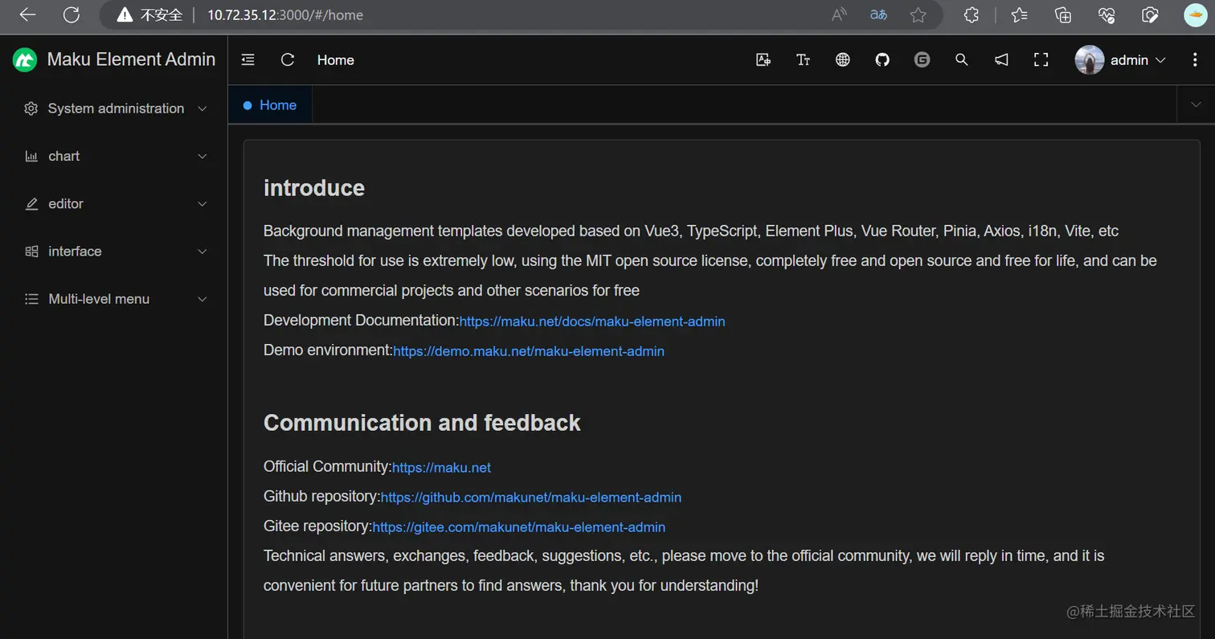Collapse the sidebar with the fold icon
This screenshot has height=639, width=1215.
click(x=248, y=60)
